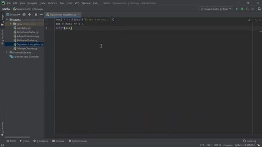The height and width of the screenshot is (147, 262).
Task: Open the Problems tool window
Action: coord(41,141)
